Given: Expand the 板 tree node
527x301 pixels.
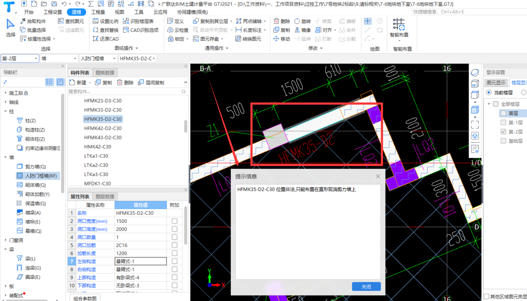Looking at the screenshot, I should click(x=6, y=286).
